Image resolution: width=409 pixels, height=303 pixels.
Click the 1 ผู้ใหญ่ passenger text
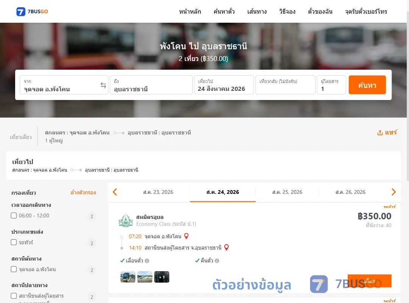(54, 141)
